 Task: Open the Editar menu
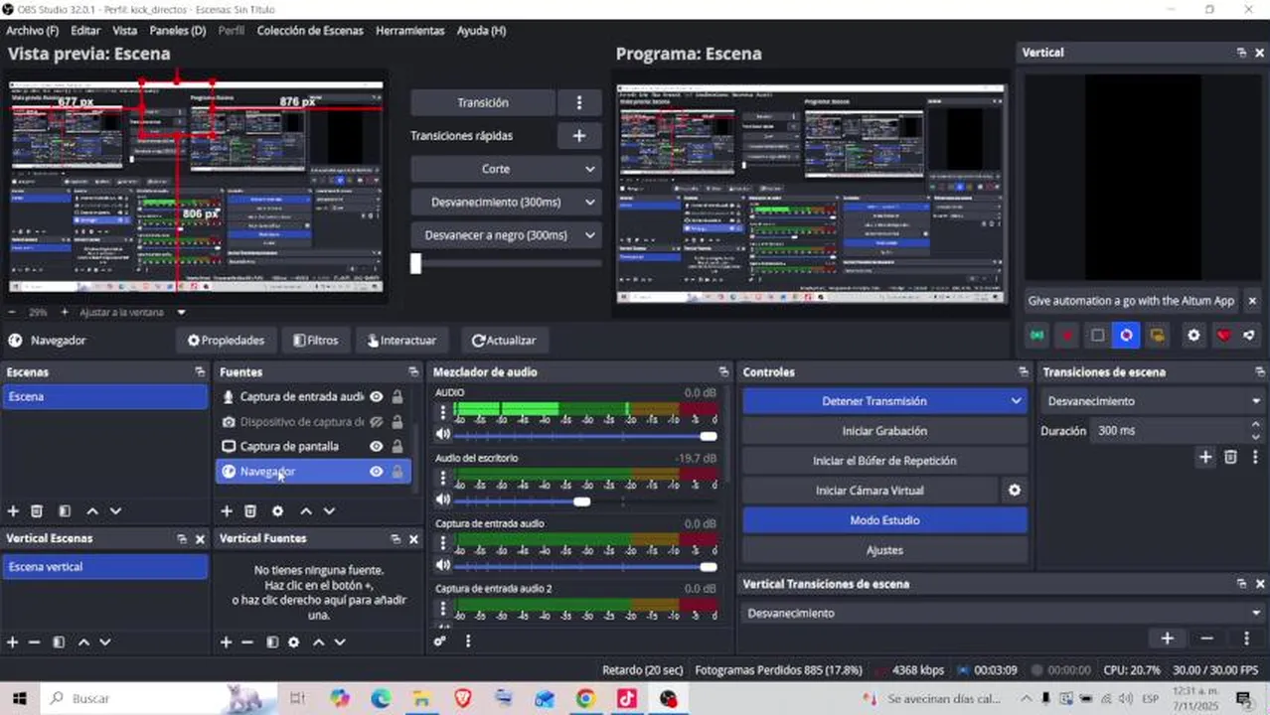click(x=85, y=31)
